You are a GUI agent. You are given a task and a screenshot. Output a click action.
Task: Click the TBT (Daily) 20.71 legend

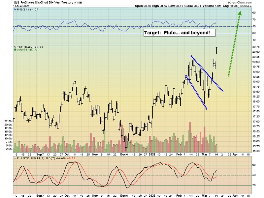(30, 47)
